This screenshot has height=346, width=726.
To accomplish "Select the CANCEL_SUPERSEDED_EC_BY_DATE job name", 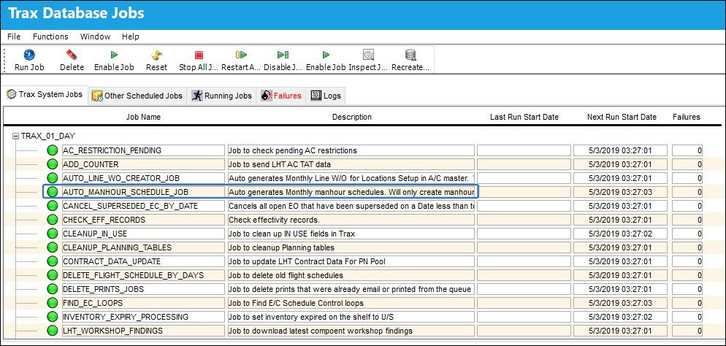I will pos(143,206).
